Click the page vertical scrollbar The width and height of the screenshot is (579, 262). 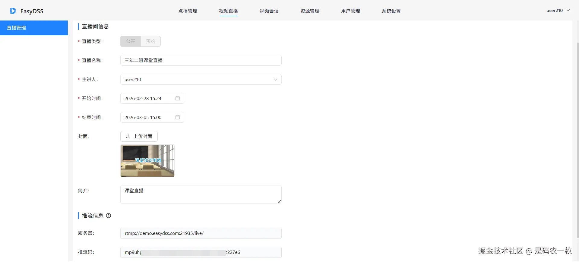(578, 140)
